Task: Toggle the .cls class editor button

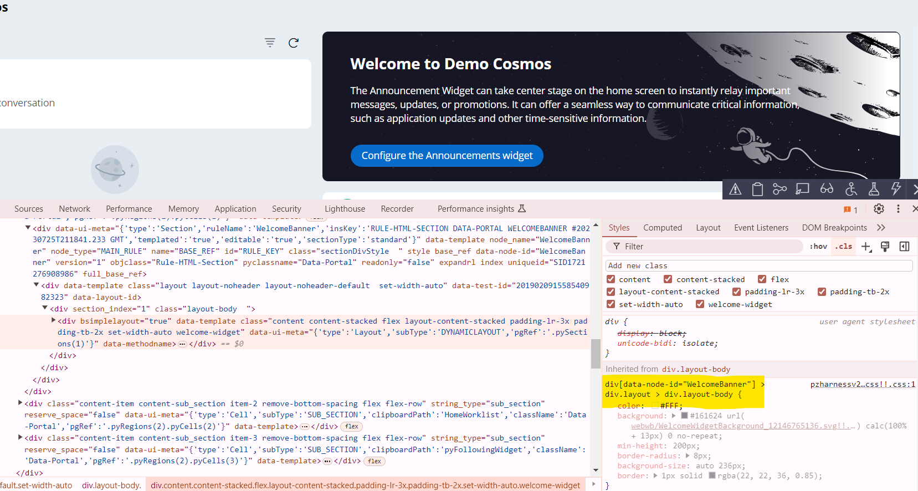Action: (x=844, y=247)
